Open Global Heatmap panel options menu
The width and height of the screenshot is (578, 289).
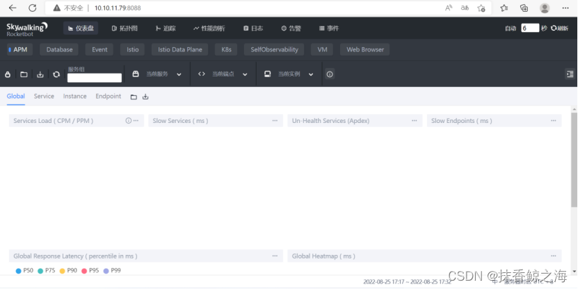coord(553,256)
